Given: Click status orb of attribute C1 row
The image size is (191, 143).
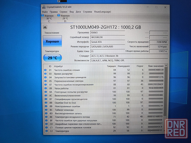Looking at the screenshot, I should pyautogui.click(x=46, y=127).
